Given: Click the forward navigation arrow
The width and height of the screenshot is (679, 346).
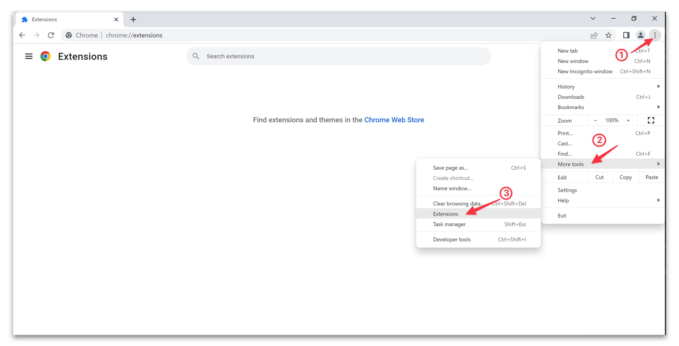Looking at the screenshot, I should click(x=37, y=35).
